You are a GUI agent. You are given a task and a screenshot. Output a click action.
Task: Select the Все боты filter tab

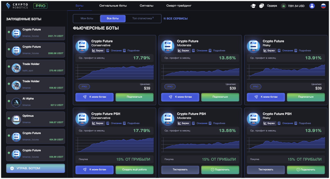[x=112, y=18]
